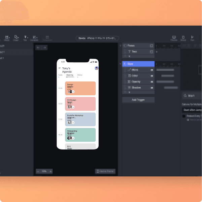
Task: Collapse the highlighted blue trigger with its arrow
Action: 120,64
